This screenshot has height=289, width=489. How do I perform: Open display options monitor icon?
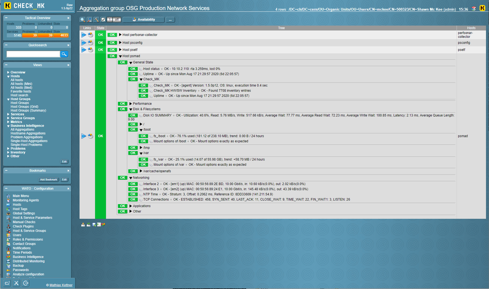[x=89, y=20]
